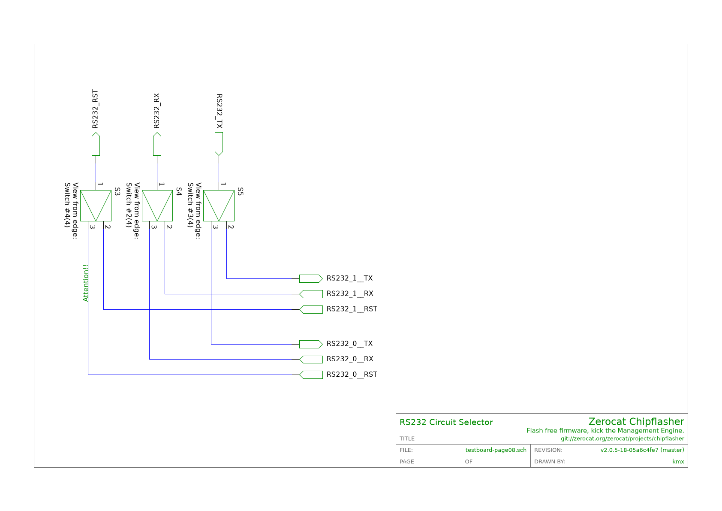Select the RS232_1__RX label
Image resolution: width=722 pixels, height=511 pixels.
point(350,294)
